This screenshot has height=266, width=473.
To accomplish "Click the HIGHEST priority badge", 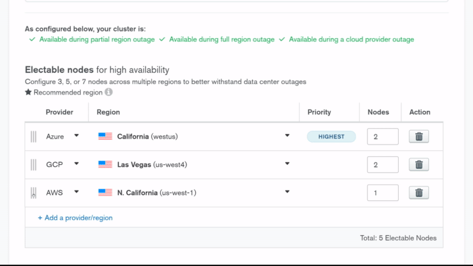I will coord(331,137).
